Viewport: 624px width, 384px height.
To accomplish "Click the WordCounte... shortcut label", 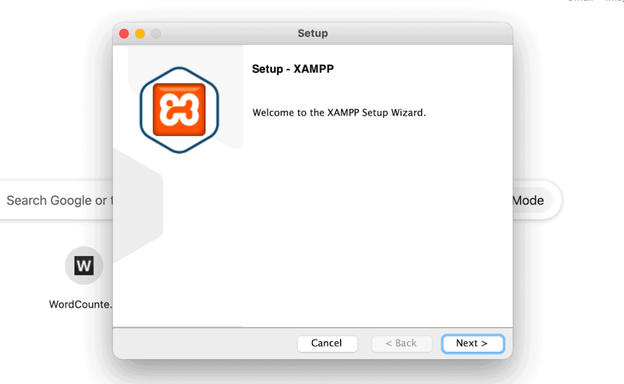I will [80, 304].
